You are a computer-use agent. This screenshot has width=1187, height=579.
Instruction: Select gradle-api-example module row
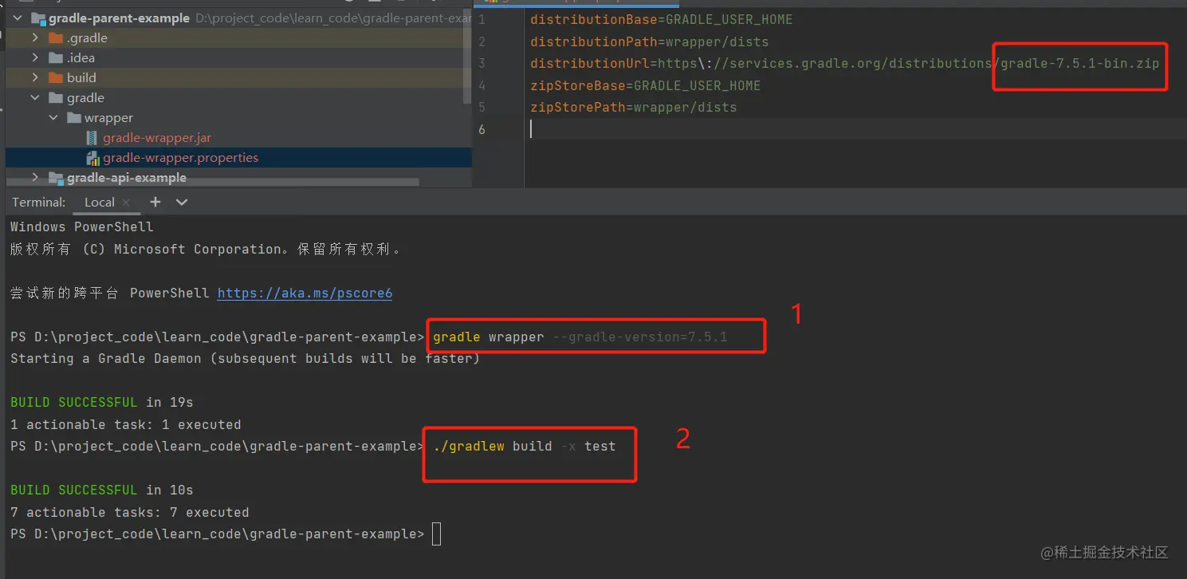point(238,177)
